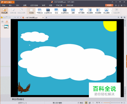
Task: Switch to the Slides thumbnail tab in the panel
Action: [7, 22]
